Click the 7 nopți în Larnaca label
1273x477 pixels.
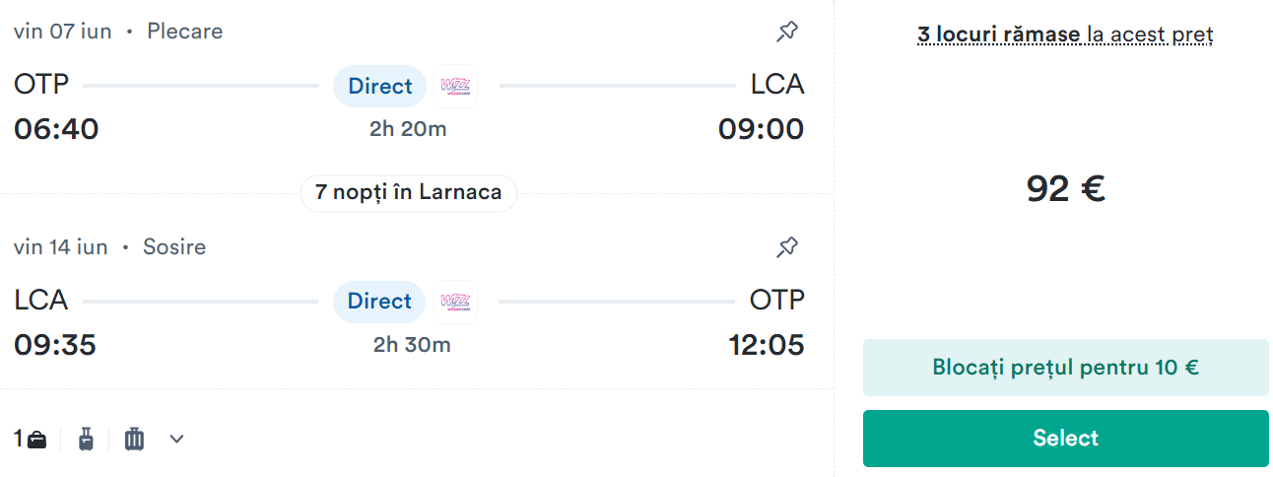point(409,192)
